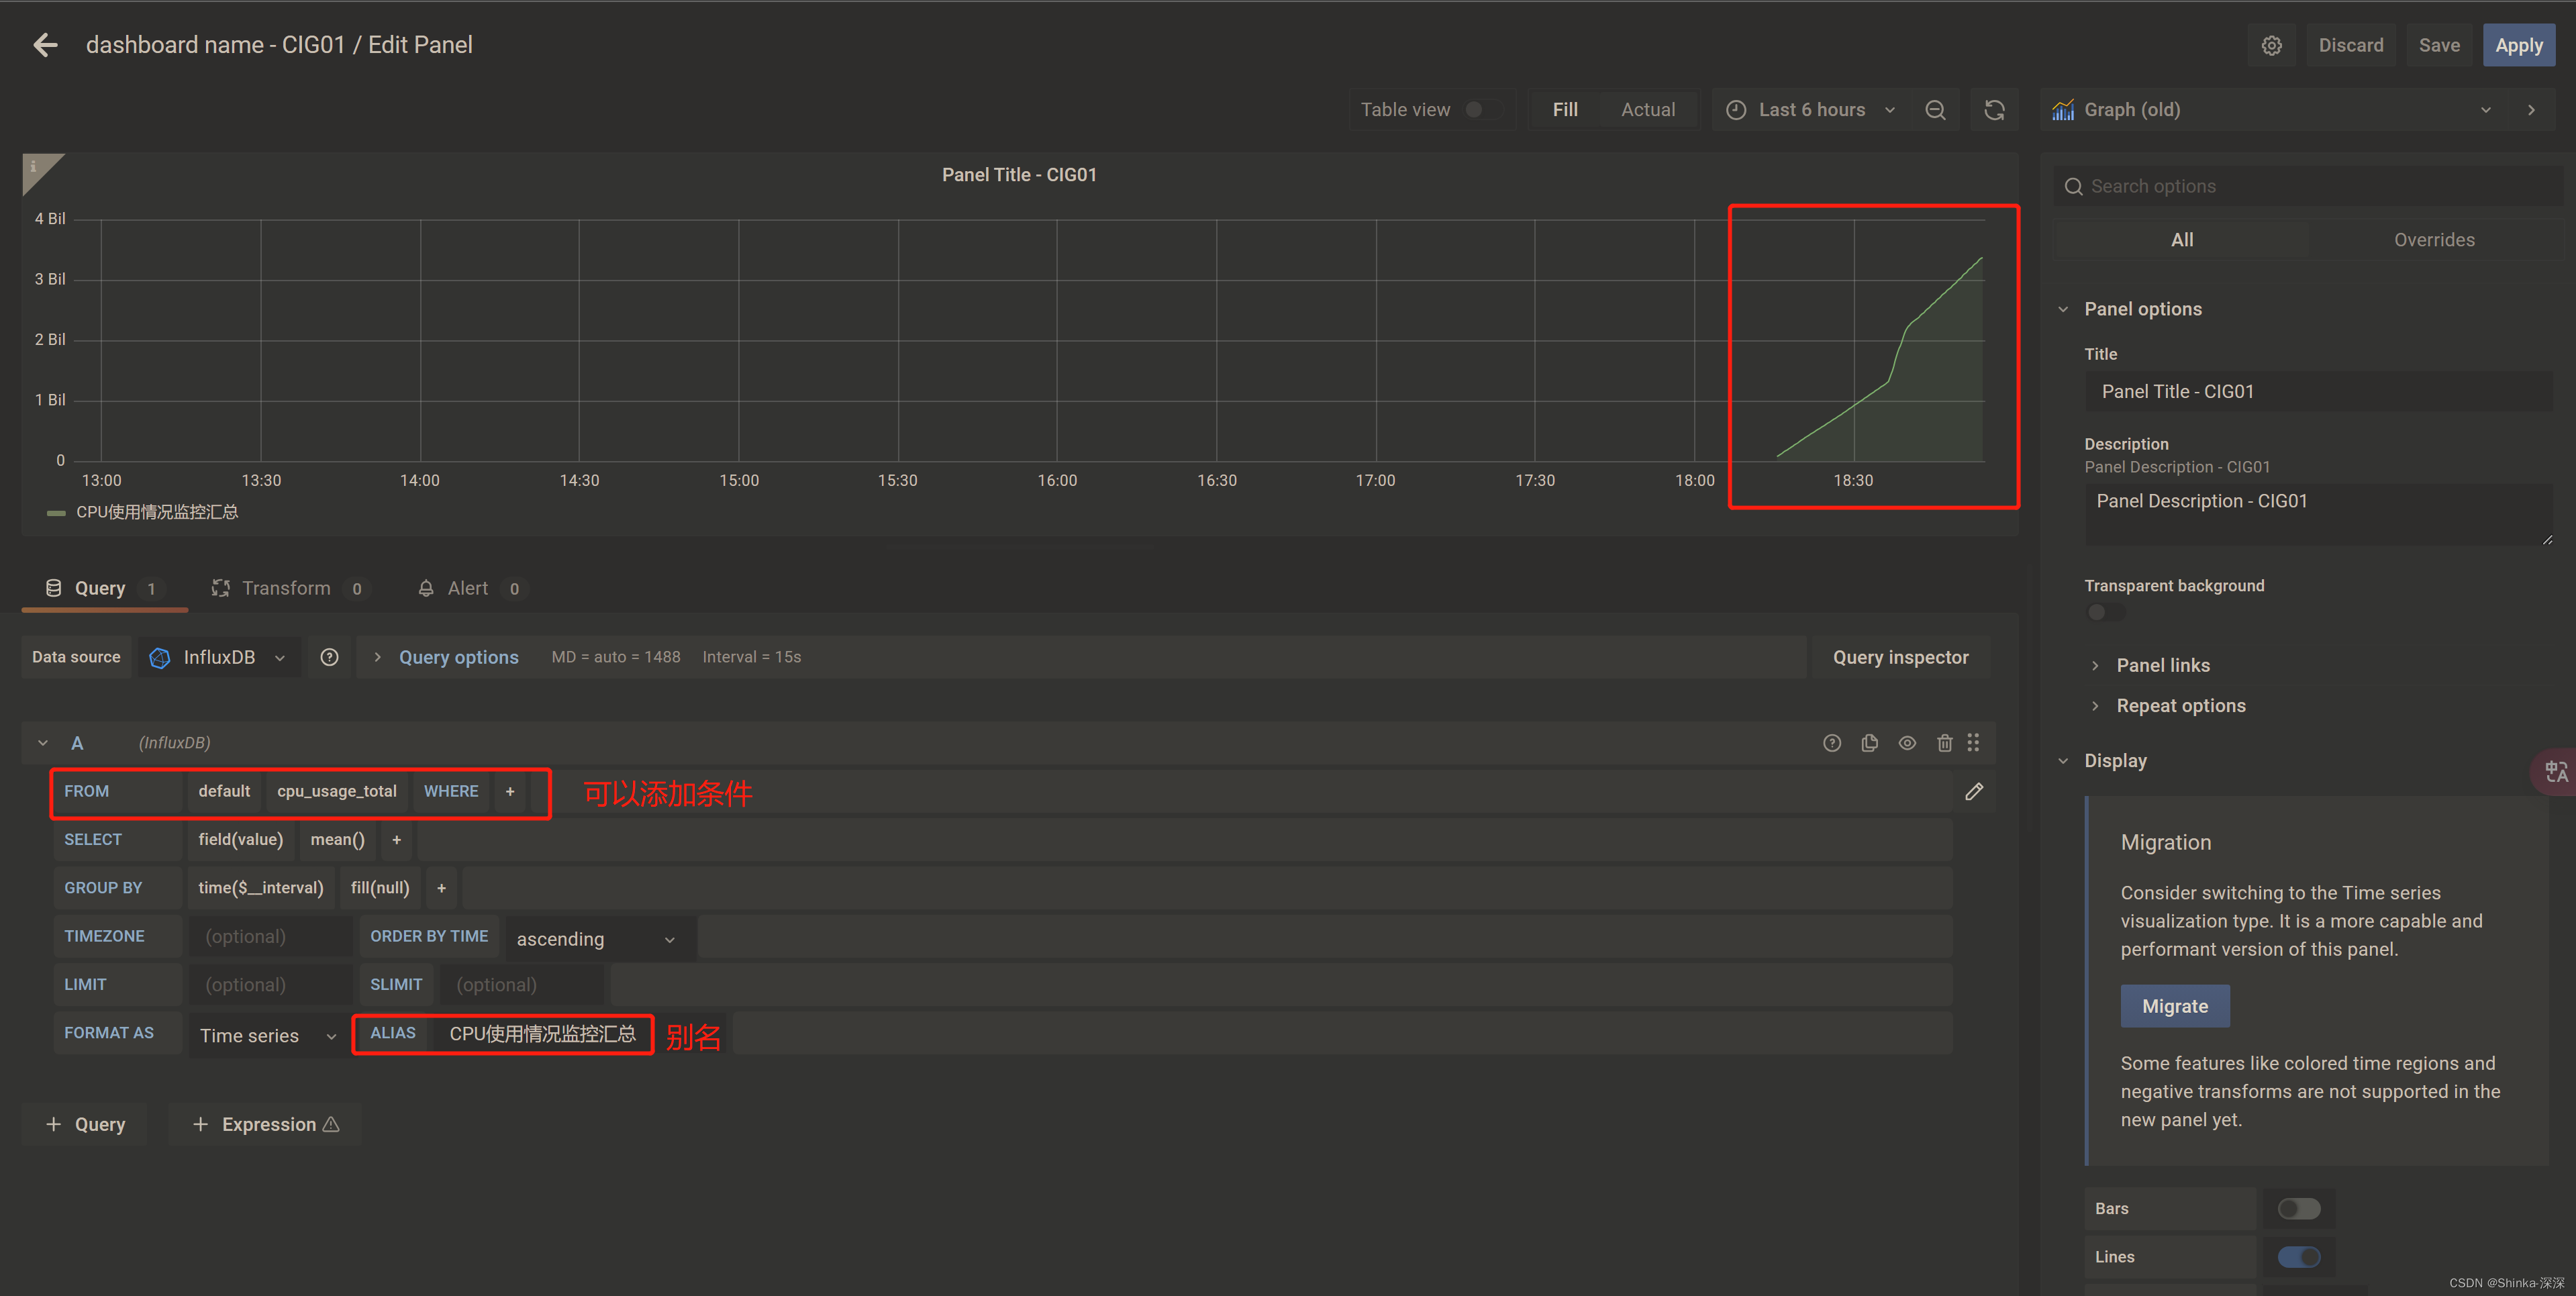The height and width of the screenshot is (1296, 2576).
Task: Collapse the Display section
Action: coord(2114,761)
